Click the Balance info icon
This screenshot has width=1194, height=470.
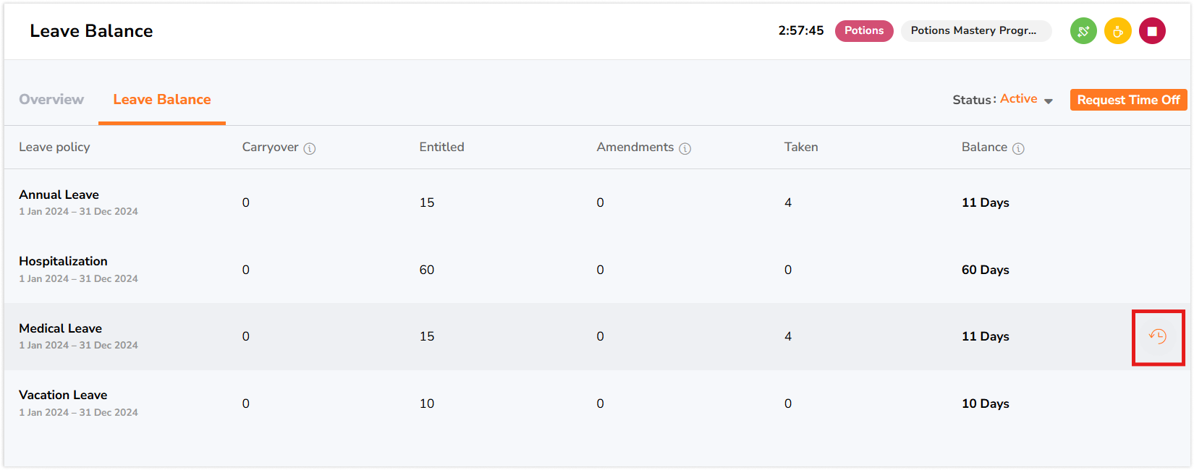point(1018,148)
